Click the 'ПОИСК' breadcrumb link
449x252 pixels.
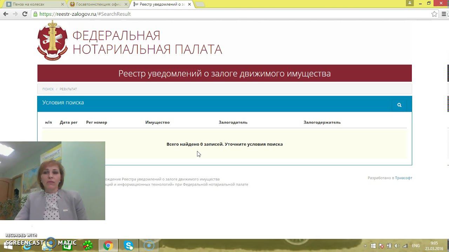pyautogui.click(x=48, y=89)
